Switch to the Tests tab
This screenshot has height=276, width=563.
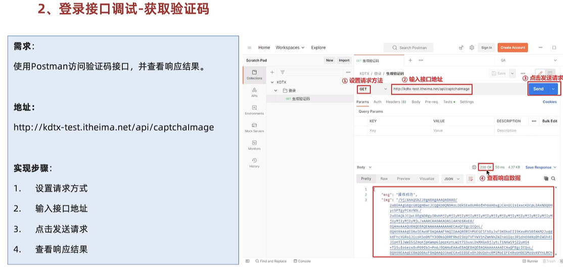(449, 102)
